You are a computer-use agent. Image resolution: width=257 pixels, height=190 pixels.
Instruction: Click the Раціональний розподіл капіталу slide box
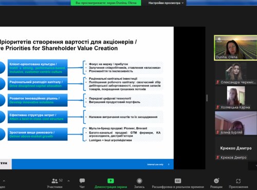[38, 84]
